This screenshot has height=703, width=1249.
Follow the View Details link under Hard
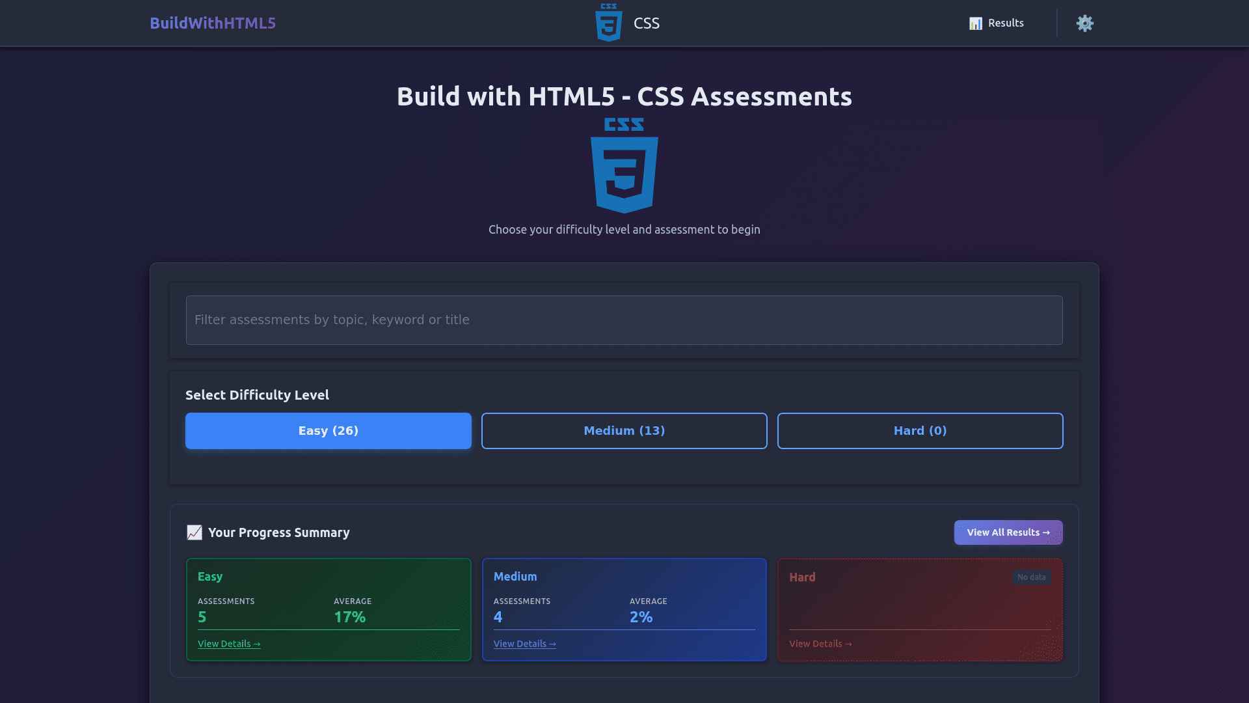(820, 644)
